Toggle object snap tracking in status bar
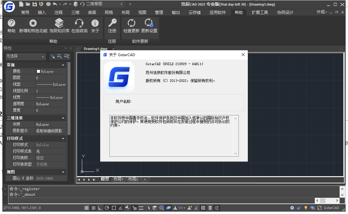 pyautogui.click(x=121, y=208)
